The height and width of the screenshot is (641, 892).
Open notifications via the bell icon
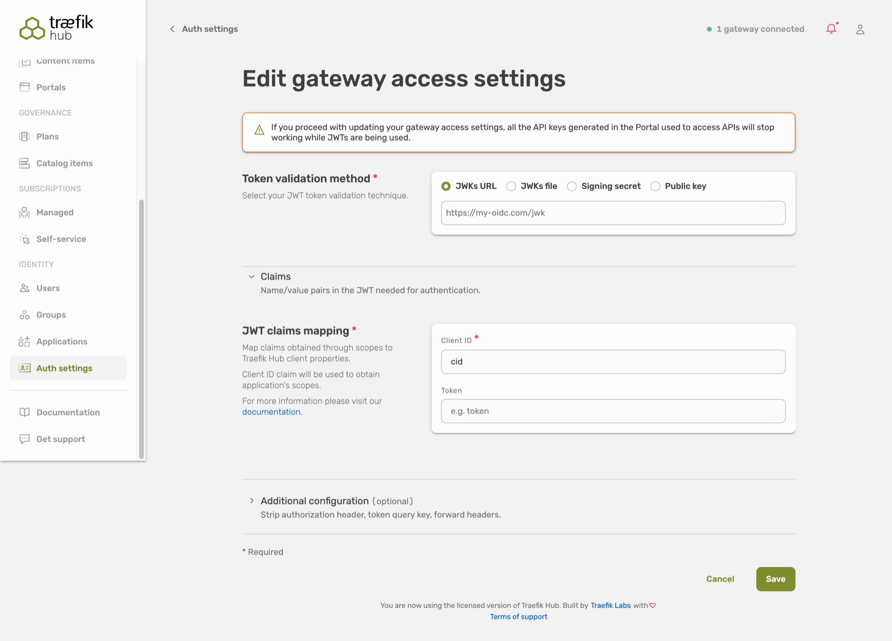[x=832, y=29]
